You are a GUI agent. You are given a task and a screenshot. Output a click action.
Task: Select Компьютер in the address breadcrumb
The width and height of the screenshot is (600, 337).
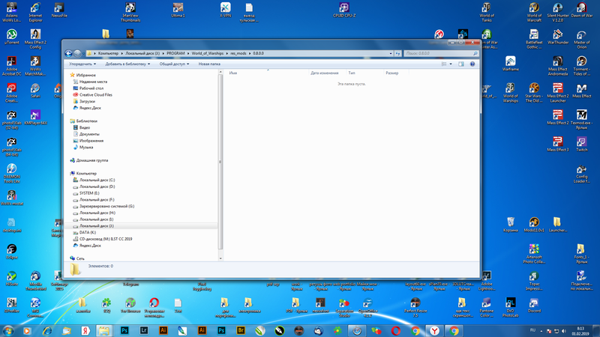coord(108,53)
